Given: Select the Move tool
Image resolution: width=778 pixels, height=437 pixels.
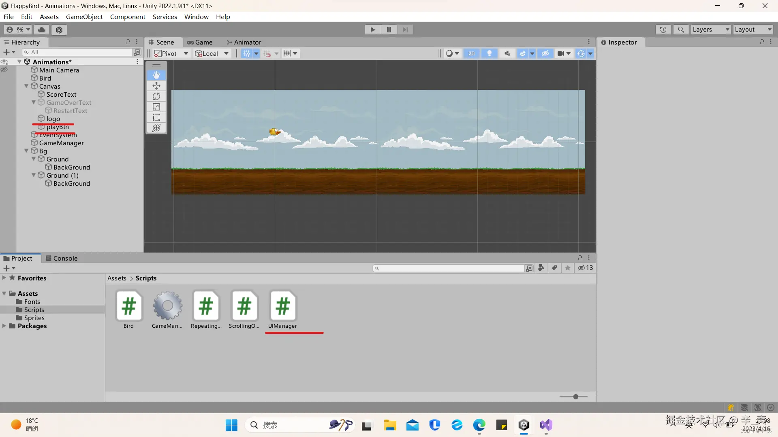Looking at the screenshot, I should (x=156, y=86).
